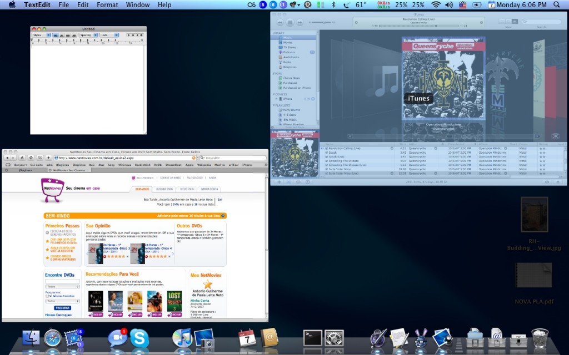
Task: Open the first Todos dropdown under Encontre DVDs
Action: [x=62, y=287]
